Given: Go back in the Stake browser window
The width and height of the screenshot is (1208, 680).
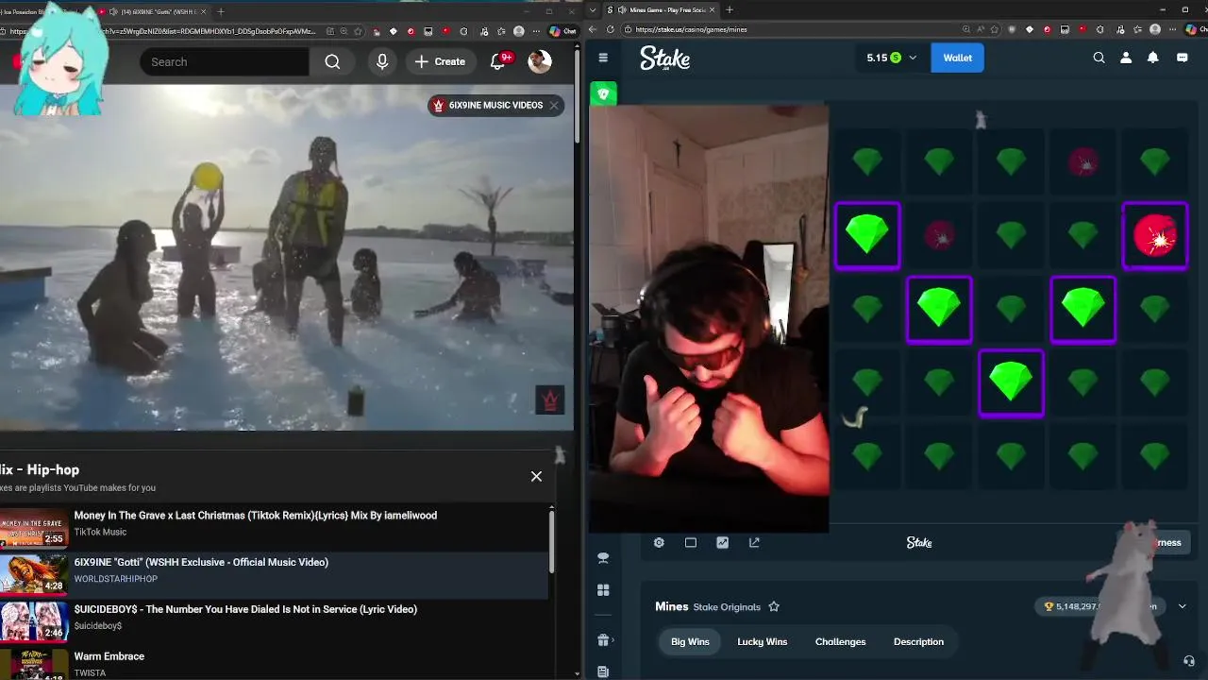Looking at the screenshot, I should [x=593, y=29].
